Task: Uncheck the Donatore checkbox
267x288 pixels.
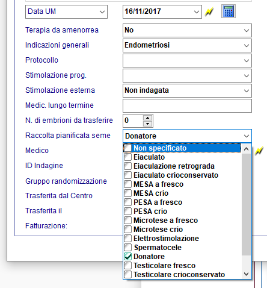Action: [x=127, y=257]
